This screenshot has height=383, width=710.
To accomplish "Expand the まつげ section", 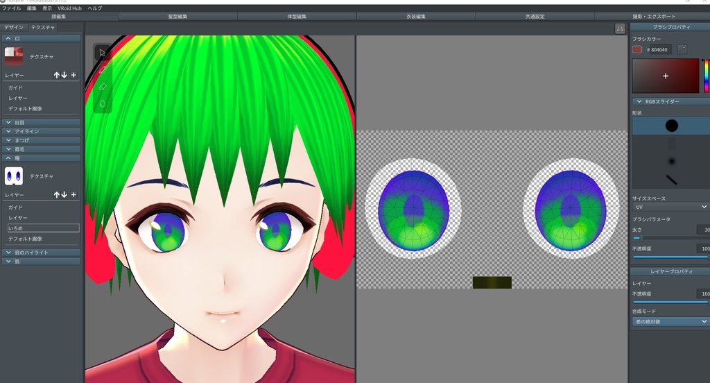I will (x=41, y=140).
